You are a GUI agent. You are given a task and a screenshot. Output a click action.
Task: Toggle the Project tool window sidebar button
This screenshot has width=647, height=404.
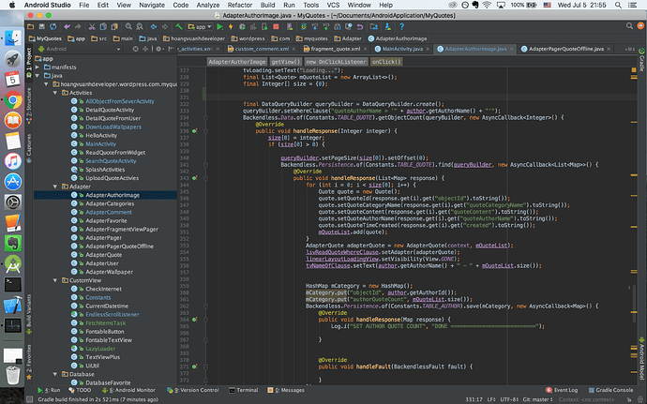pos(28,64)
